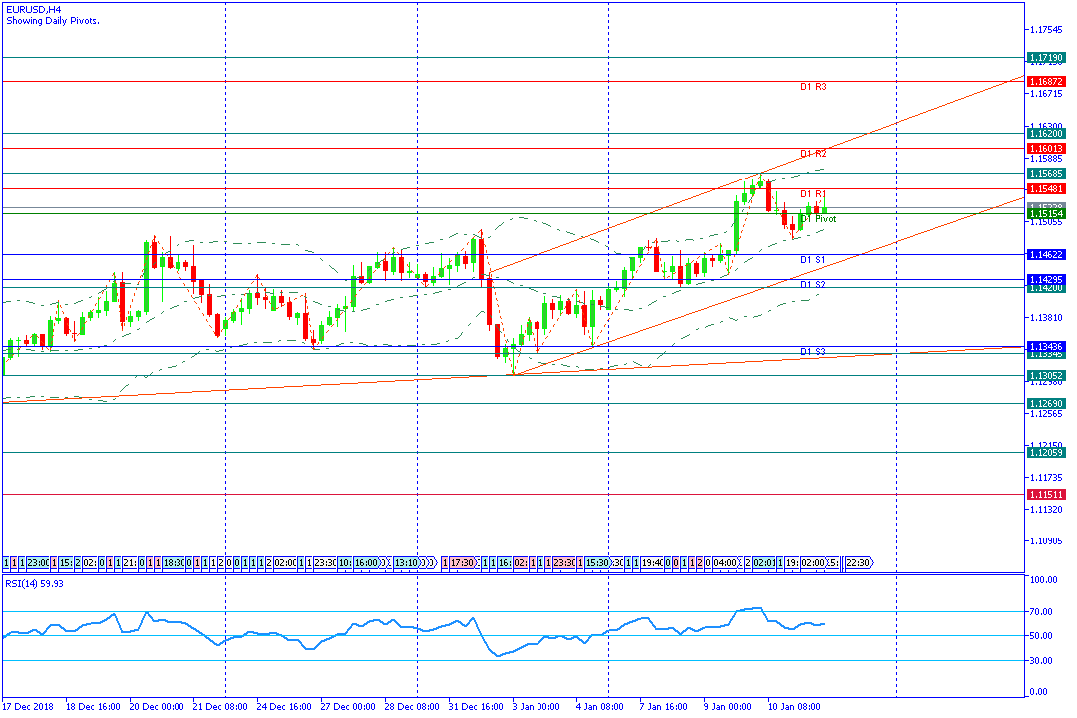Click the D1 R3 pivot label

pos(813,87)
